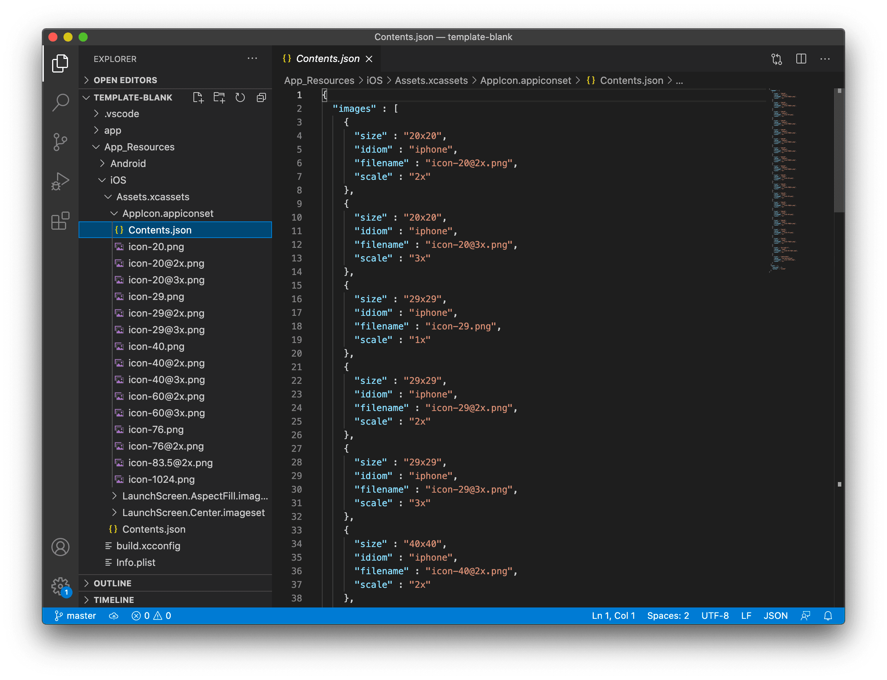The image size is (887, 680).
Task: Open the Search view in the activity bar
Action: [60, 102]
